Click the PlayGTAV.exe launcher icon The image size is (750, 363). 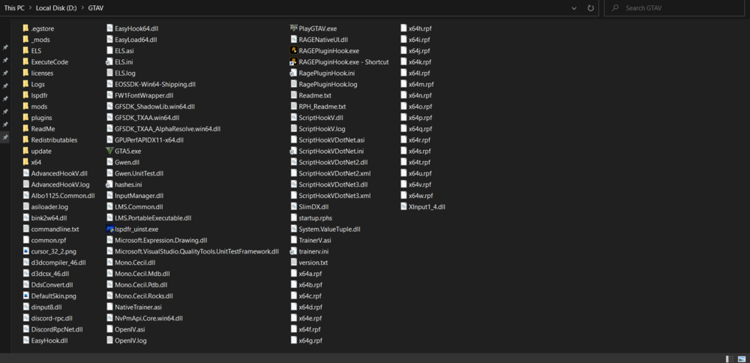(294, 28)
